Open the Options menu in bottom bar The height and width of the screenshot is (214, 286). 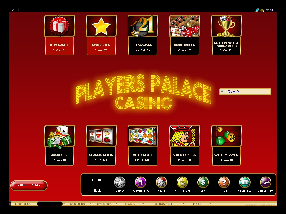click(103, 204)
